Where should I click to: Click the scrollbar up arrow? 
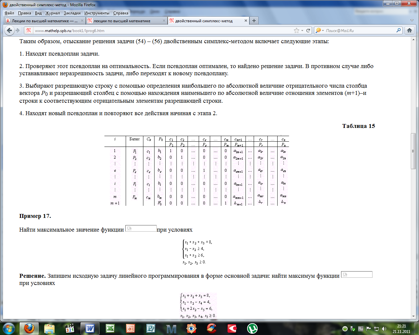point(413,39)
